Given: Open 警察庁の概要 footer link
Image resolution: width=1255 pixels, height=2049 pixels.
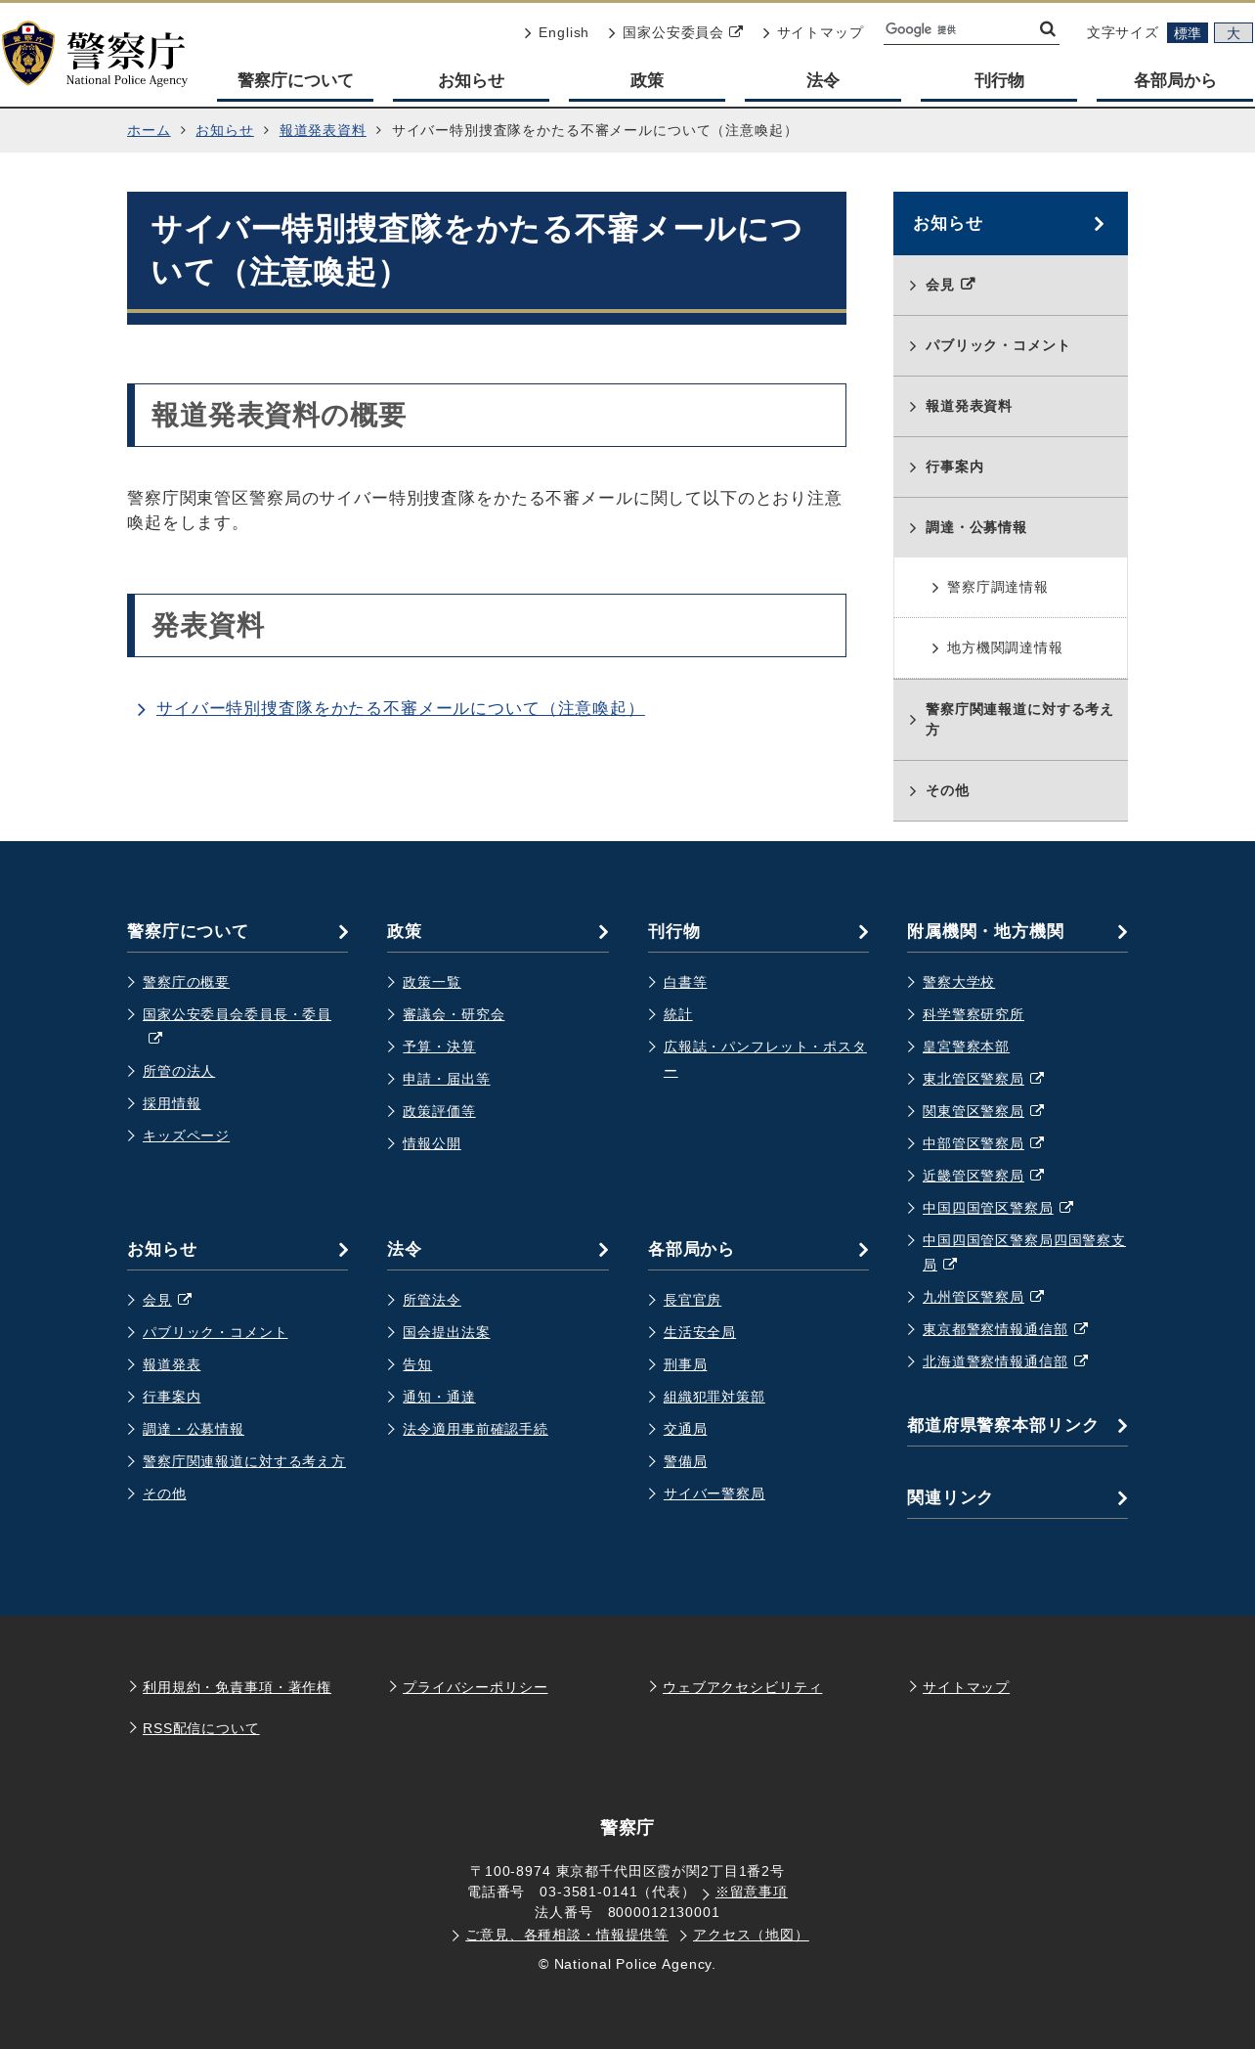Looking at the screenshot, I should [x=186, y=983].
